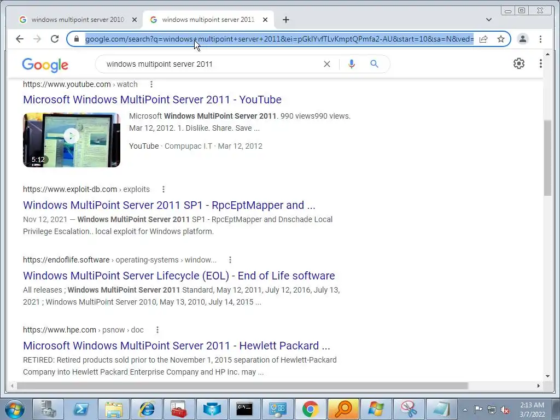Share this page via address bar icon
The width and height of the screenshot is (560, 420).
[x=483, y=39]
